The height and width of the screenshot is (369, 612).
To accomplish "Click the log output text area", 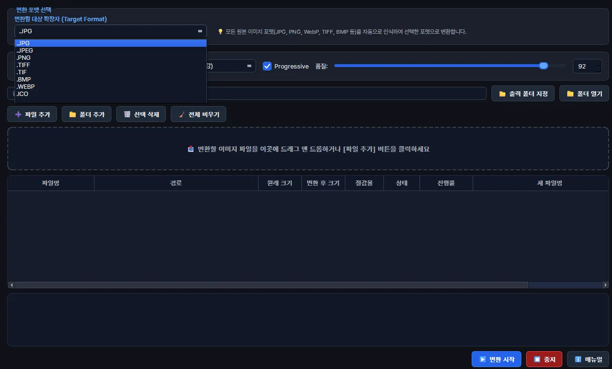I will 308,319.
